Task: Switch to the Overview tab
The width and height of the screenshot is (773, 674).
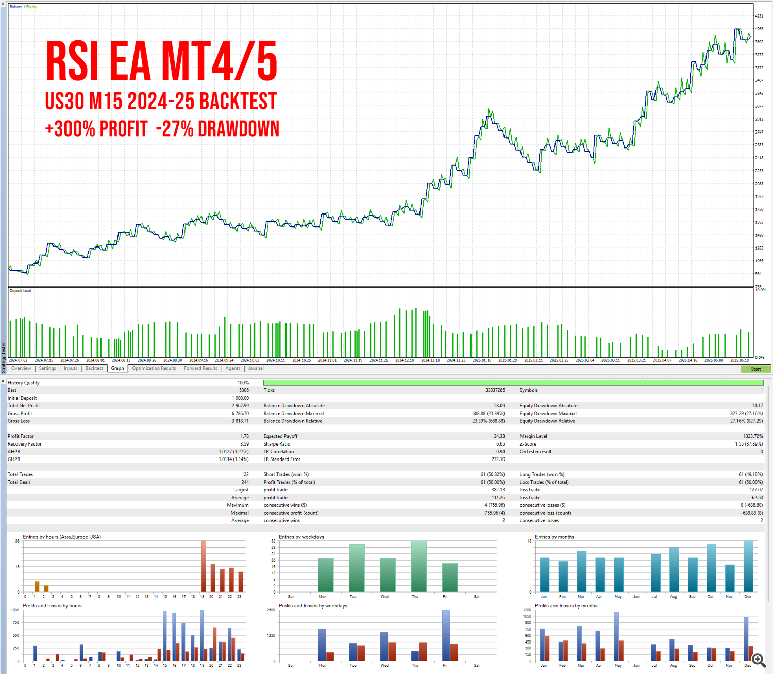Action: tap(21, 368)
